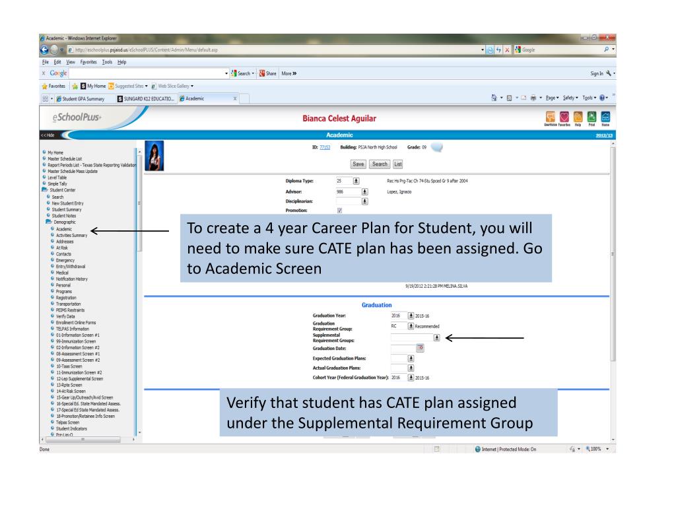Click the Sign In link on Google toolbar
The width and height of the screenshot is (676, 507).
[x=597, y=74]
